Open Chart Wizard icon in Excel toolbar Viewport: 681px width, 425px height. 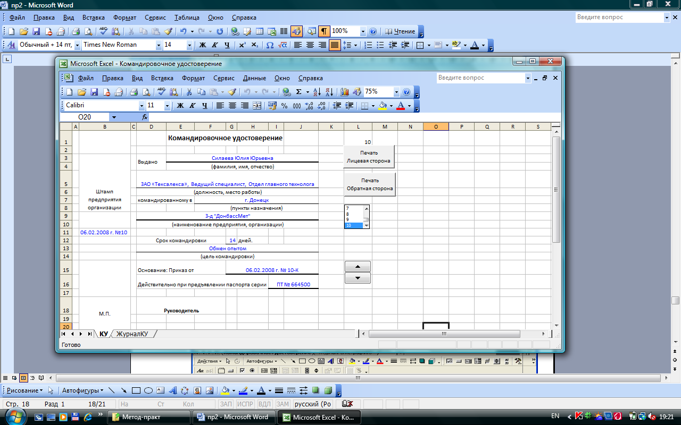coord(344,92)
